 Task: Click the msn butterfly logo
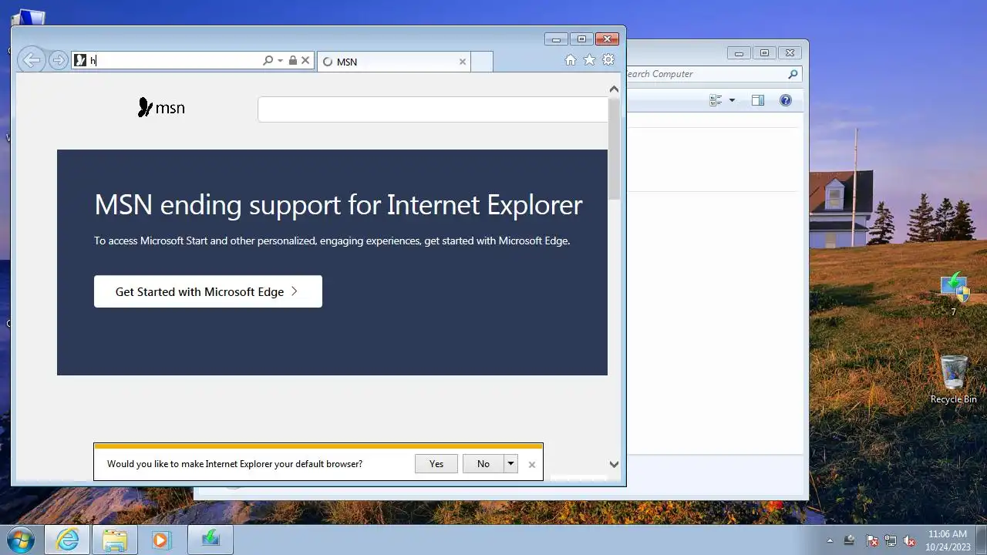pyautogui.click(x=161, y=107)
